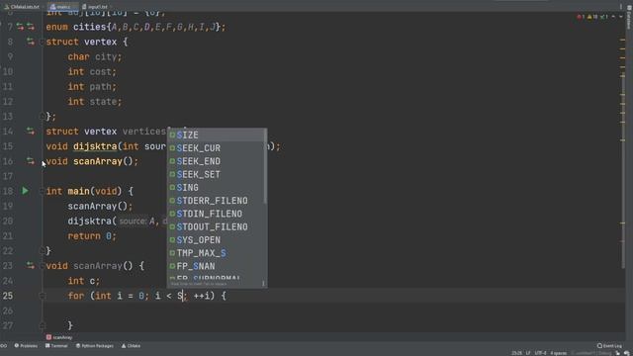Screen dimensions: 633x356
Task: Click line number 25 in the gutter
Action: (x=8, y=296)
